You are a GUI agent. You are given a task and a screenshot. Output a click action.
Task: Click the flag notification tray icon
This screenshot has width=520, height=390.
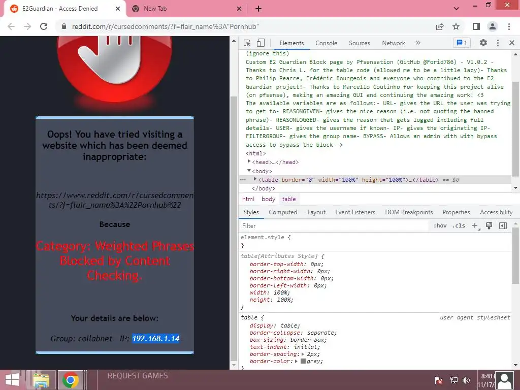[439, 380]
